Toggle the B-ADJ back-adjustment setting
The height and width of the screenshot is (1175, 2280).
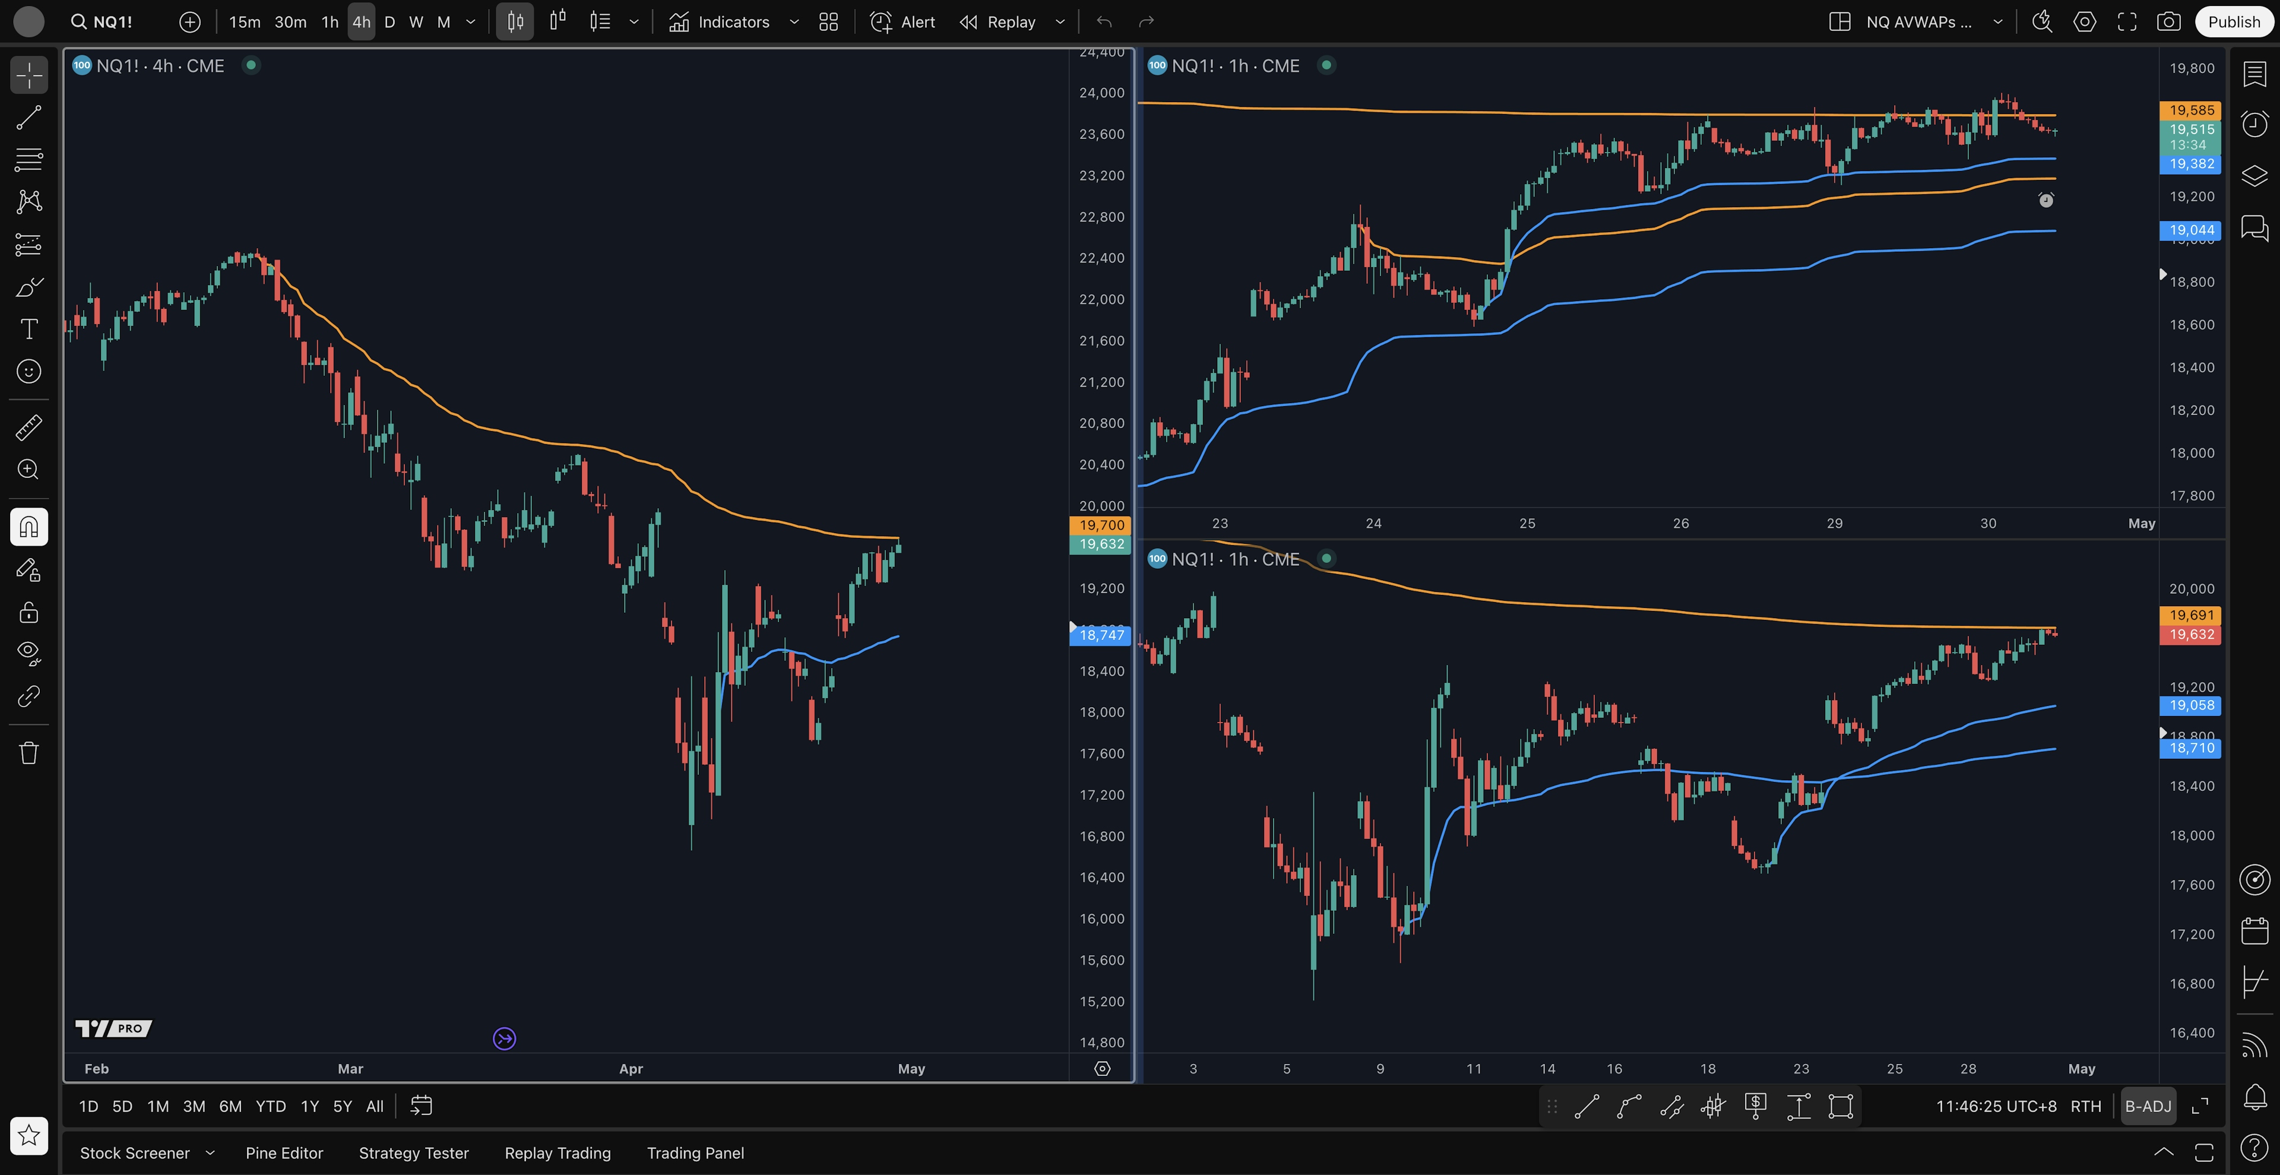point(2148,1106)
